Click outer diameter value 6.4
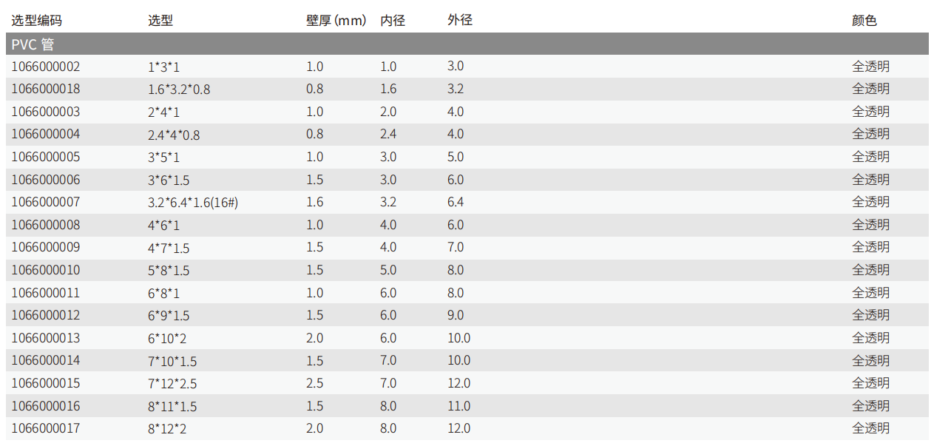 pos(456,202)
